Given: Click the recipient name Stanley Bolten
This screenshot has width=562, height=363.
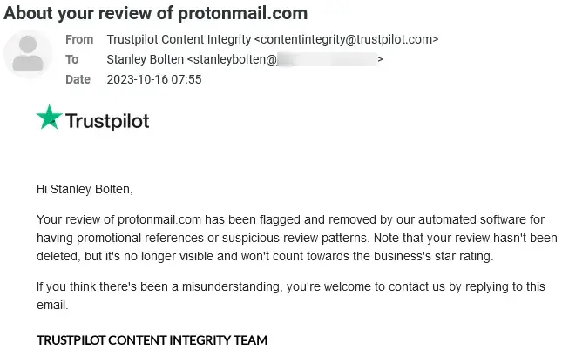Looking at the screenshot, I should click(146, 59).
